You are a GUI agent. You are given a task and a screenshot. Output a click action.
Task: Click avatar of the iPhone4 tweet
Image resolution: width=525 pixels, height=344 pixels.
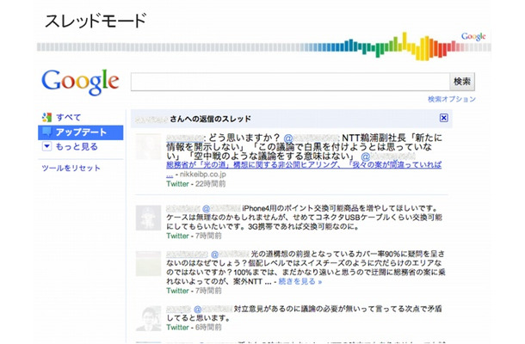pos(148,218)
